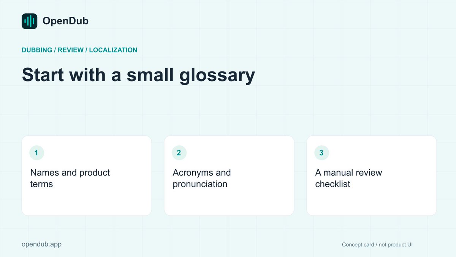Click the "Concept card" footer note

click(358, 244)
